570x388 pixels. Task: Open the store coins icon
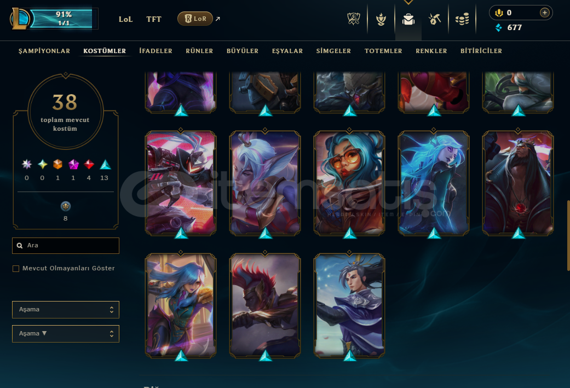pos(462,19)
